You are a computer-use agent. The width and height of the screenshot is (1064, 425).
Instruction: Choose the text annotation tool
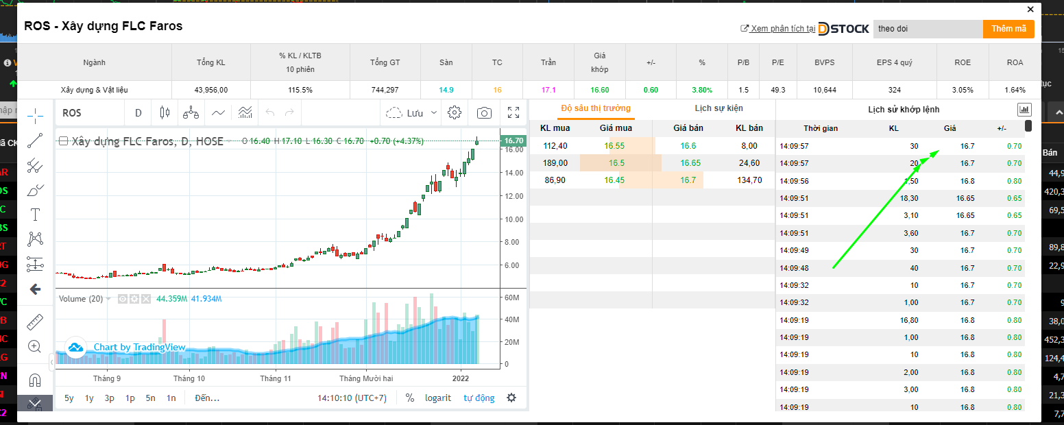pyautogui.click(x=35, y=215)
